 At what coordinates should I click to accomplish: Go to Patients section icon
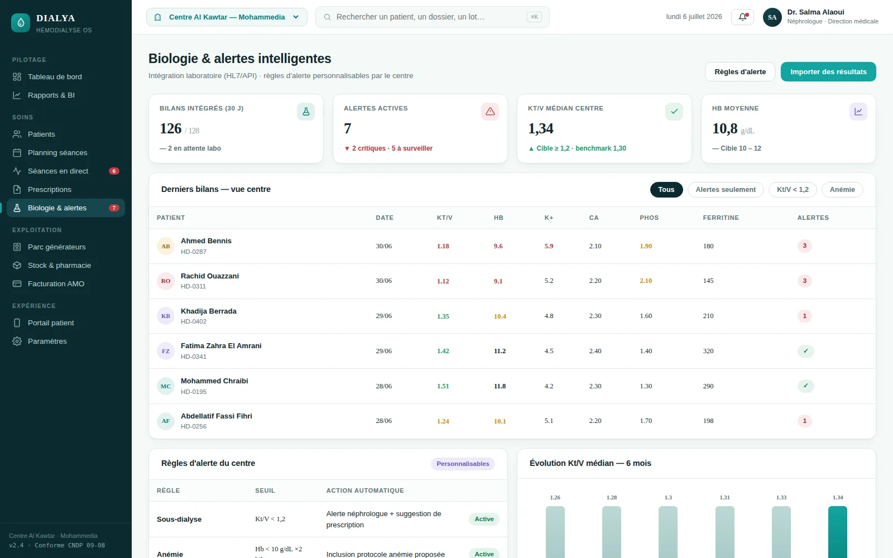pyautogui.click(x=17, y=134)
